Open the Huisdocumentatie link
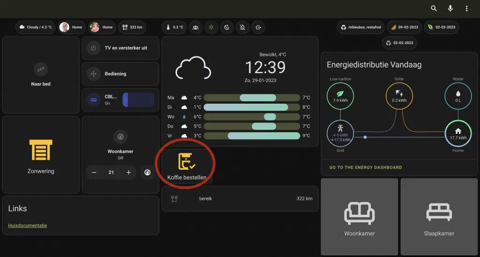The image size is (480, 257). coord(28,226)
